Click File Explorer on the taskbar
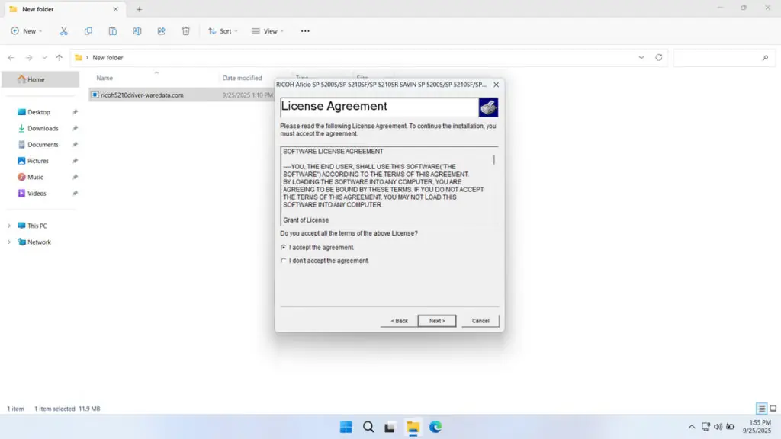The height and width of the screenshot is (439, 781). coord(413,427)
